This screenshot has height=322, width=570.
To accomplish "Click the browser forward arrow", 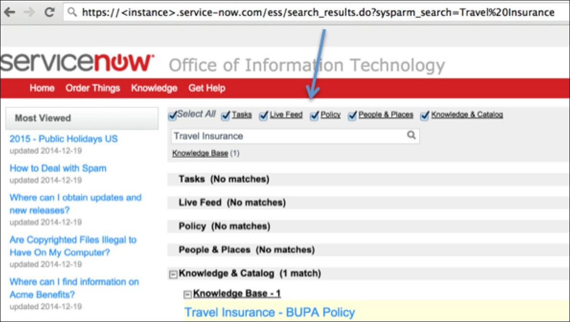I will coord(29,12).
